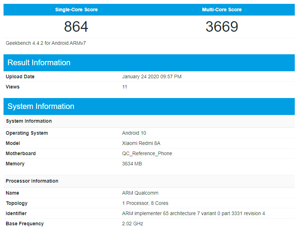Click the Base Frequency label

(25, 224)
